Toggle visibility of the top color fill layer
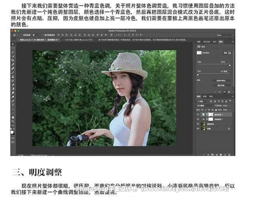Screen dimensions: 253x197 (x=198, y=115)
